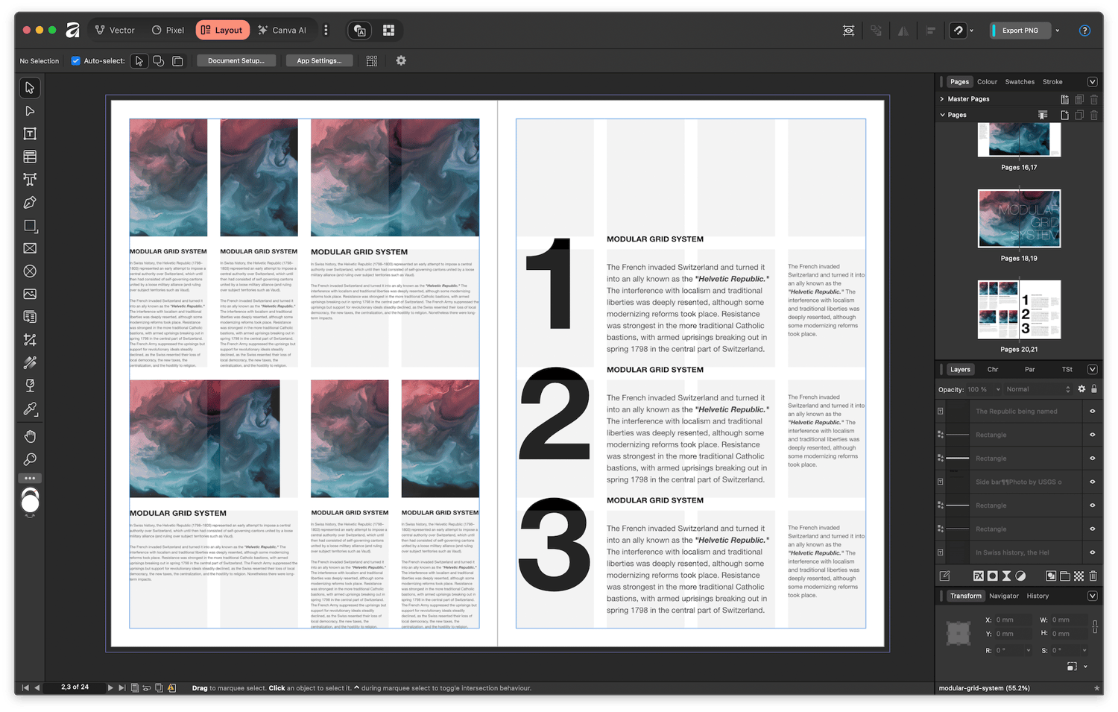Open layer effects FX button
This screenshot has height=712, width=1118.
(979, 576)
